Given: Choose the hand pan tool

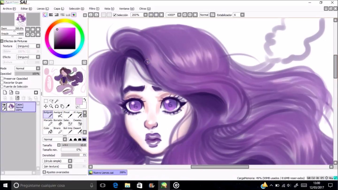Looking at the screenshot, I should [62, 106].
